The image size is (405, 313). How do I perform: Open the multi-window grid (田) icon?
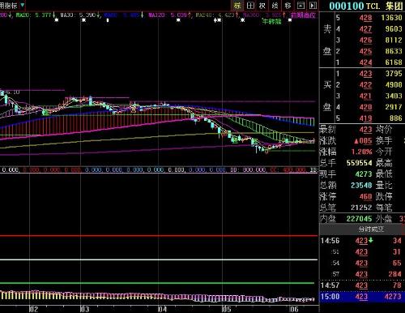[x=250, y=6]
